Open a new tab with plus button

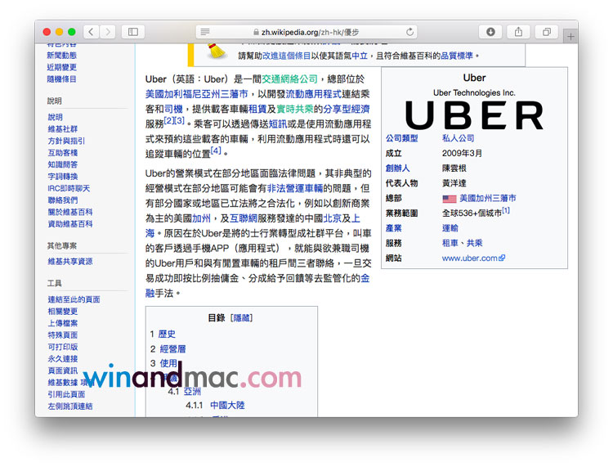tap(570, 37)
